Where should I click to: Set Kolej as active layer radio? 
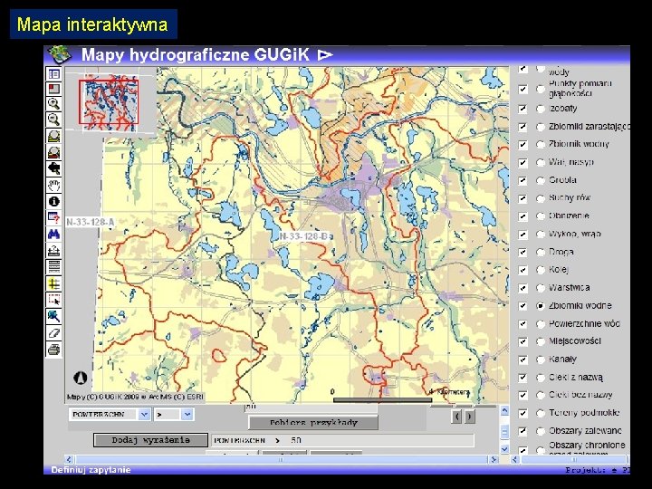(x=540, y=270)
